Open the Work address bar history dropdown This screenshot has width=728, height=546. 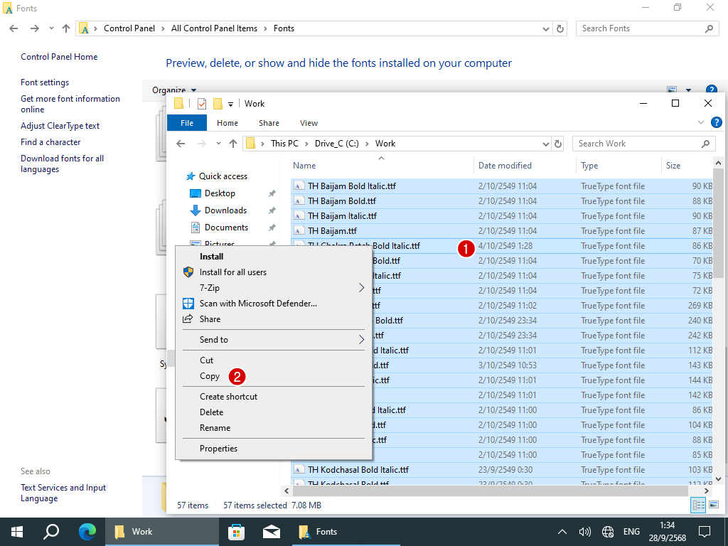coord(545,144)
